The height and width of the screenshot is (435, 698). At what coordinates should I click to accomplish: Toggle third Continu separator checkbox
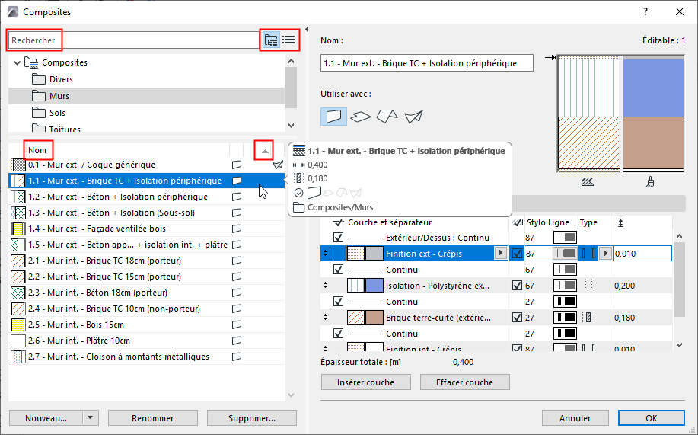point(338,334)
